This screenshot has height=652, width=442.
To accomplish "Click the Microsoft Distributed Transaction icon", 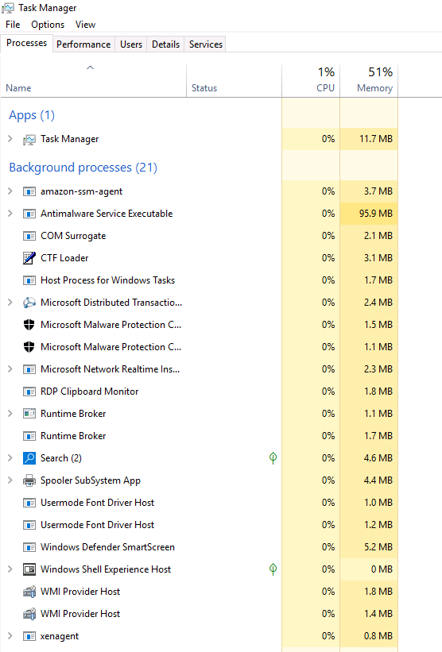I will pyautogui.click(x=29, y=303).
